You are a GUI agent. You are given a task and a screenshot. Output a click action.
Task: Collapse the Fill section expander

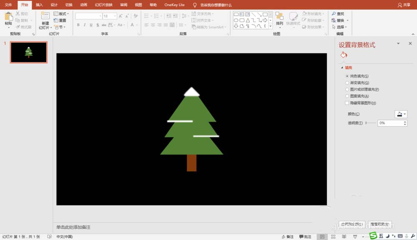click(342, 68)
